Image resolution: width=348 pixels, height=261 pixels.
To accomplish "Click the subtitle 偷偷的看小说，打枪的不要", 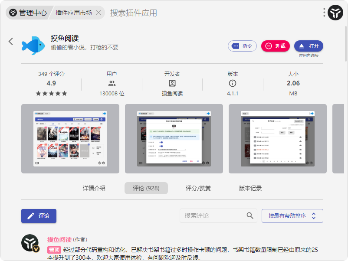I will click(x=85, y=47).
